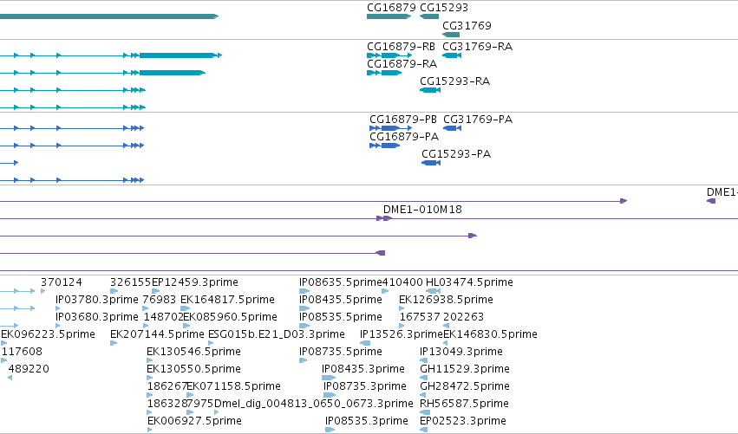Click EST EK164817.5prime
The height and width of the screenshot is (434, 738).
227,300
